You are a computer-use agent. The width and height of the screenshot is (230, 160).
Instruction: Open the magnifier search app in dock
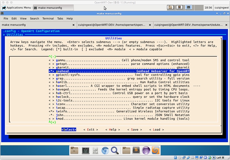[115, 151]
